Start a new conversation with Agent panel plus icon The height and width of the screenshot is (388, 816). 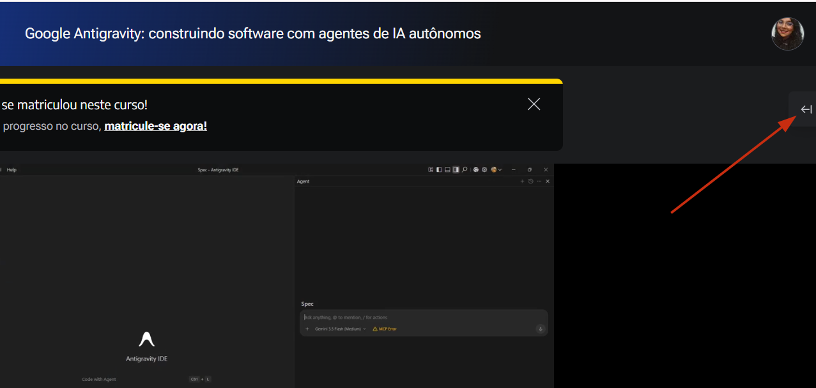point(522,182)
